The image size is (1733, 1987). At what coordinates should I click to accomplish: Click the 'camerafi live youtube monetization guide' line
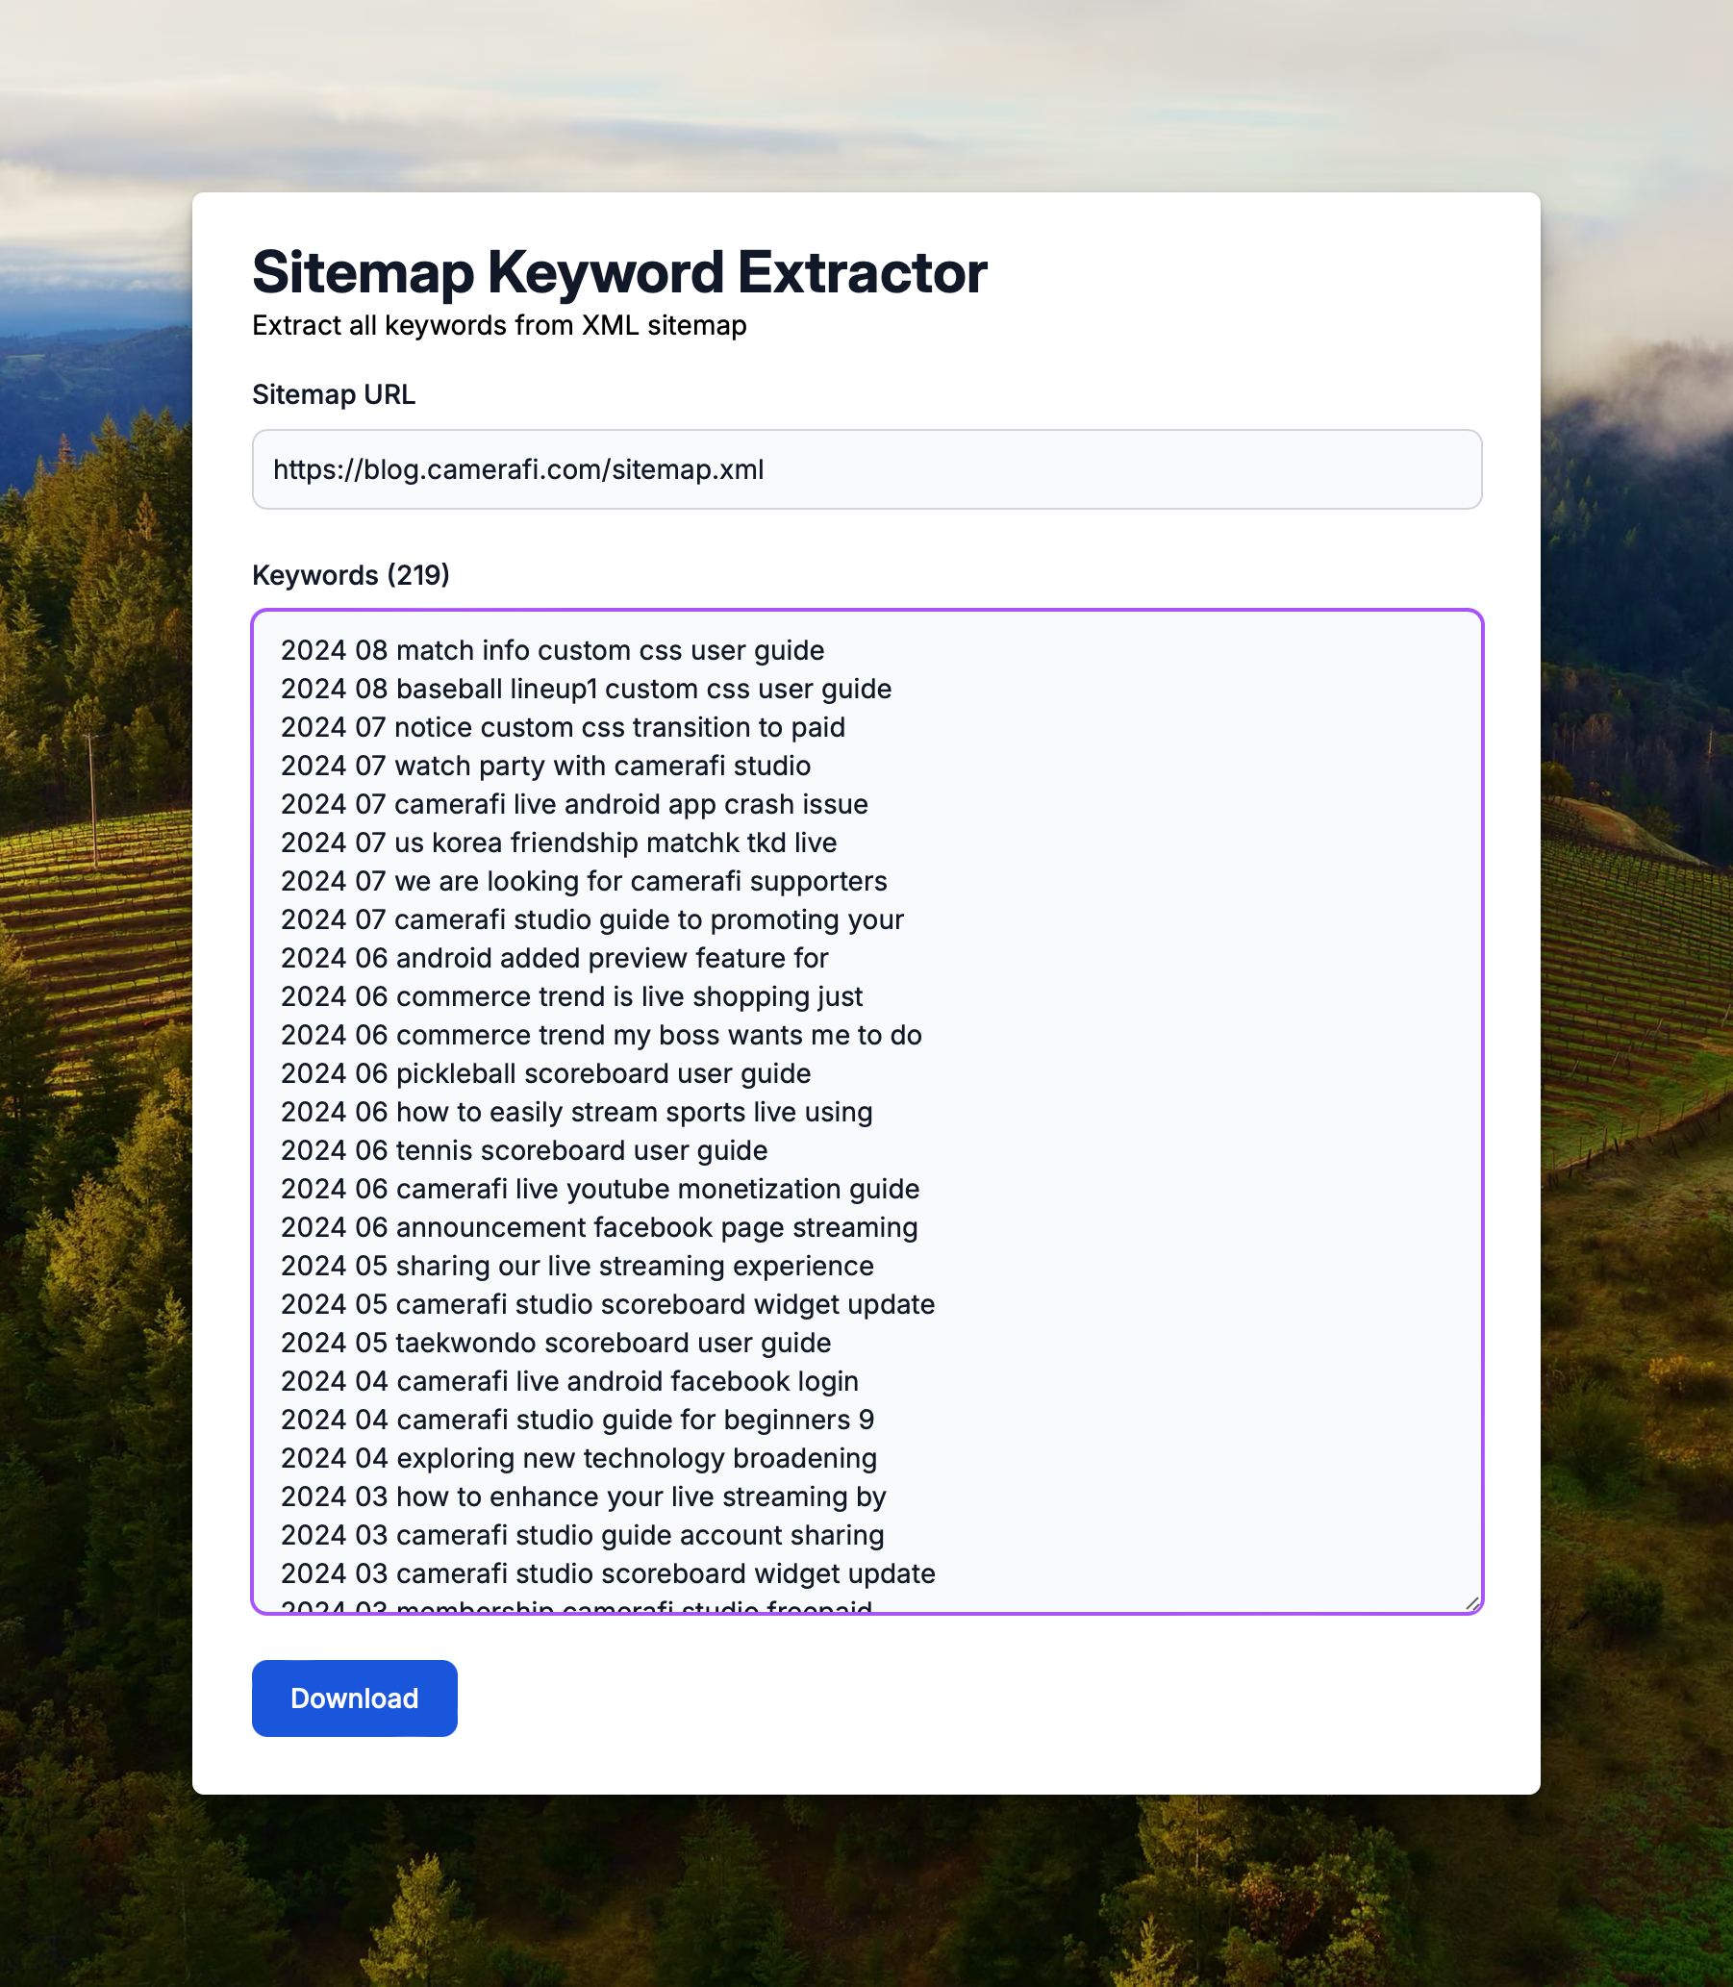[x=600, y=1190]
